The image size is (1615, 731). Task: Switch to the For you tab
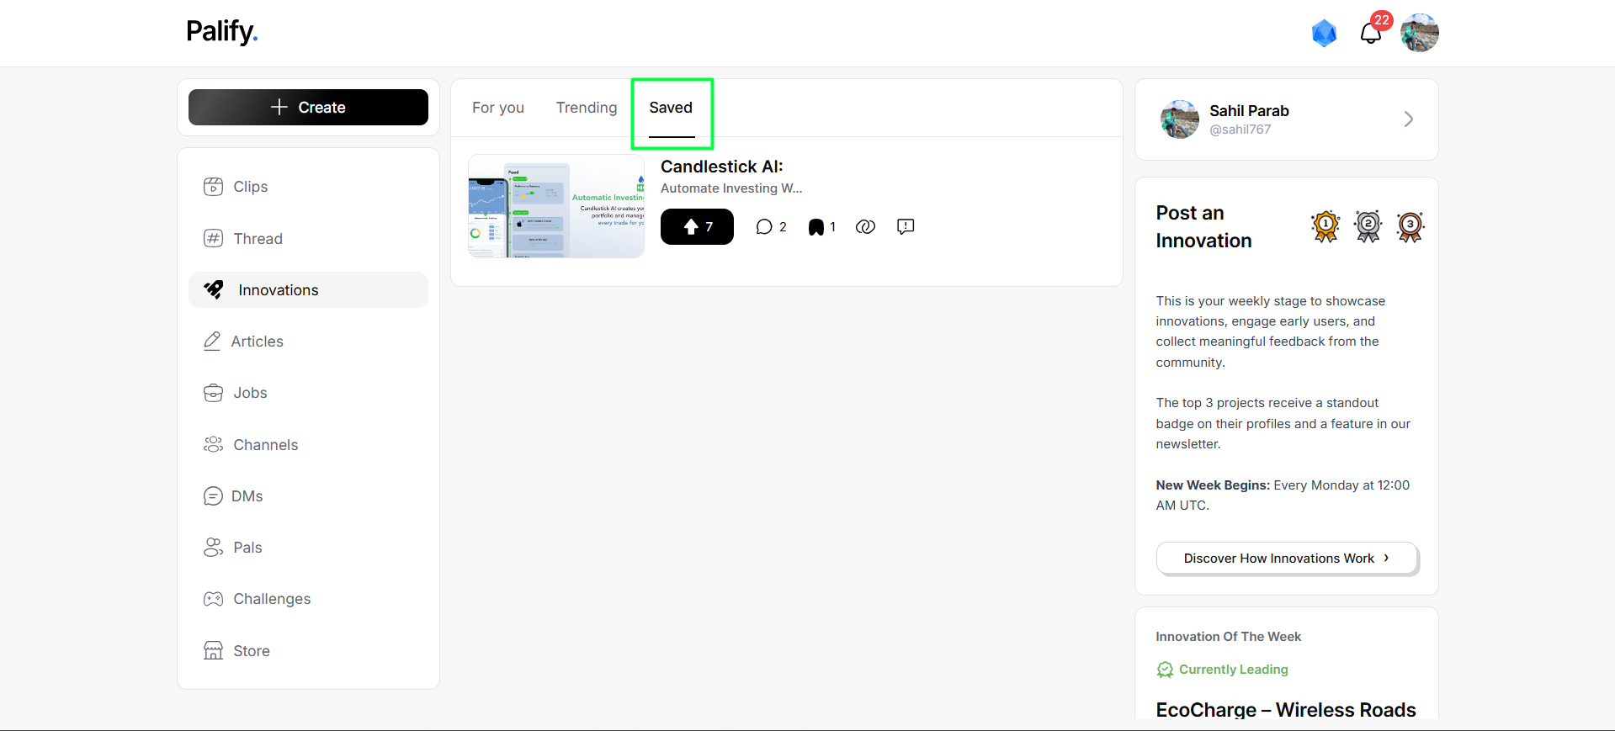point(498,108)
